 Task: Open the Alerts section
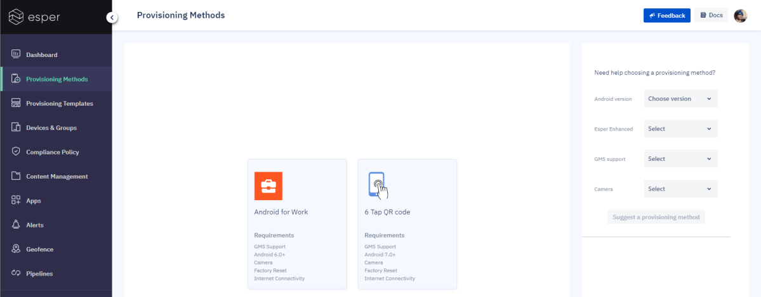56,225
